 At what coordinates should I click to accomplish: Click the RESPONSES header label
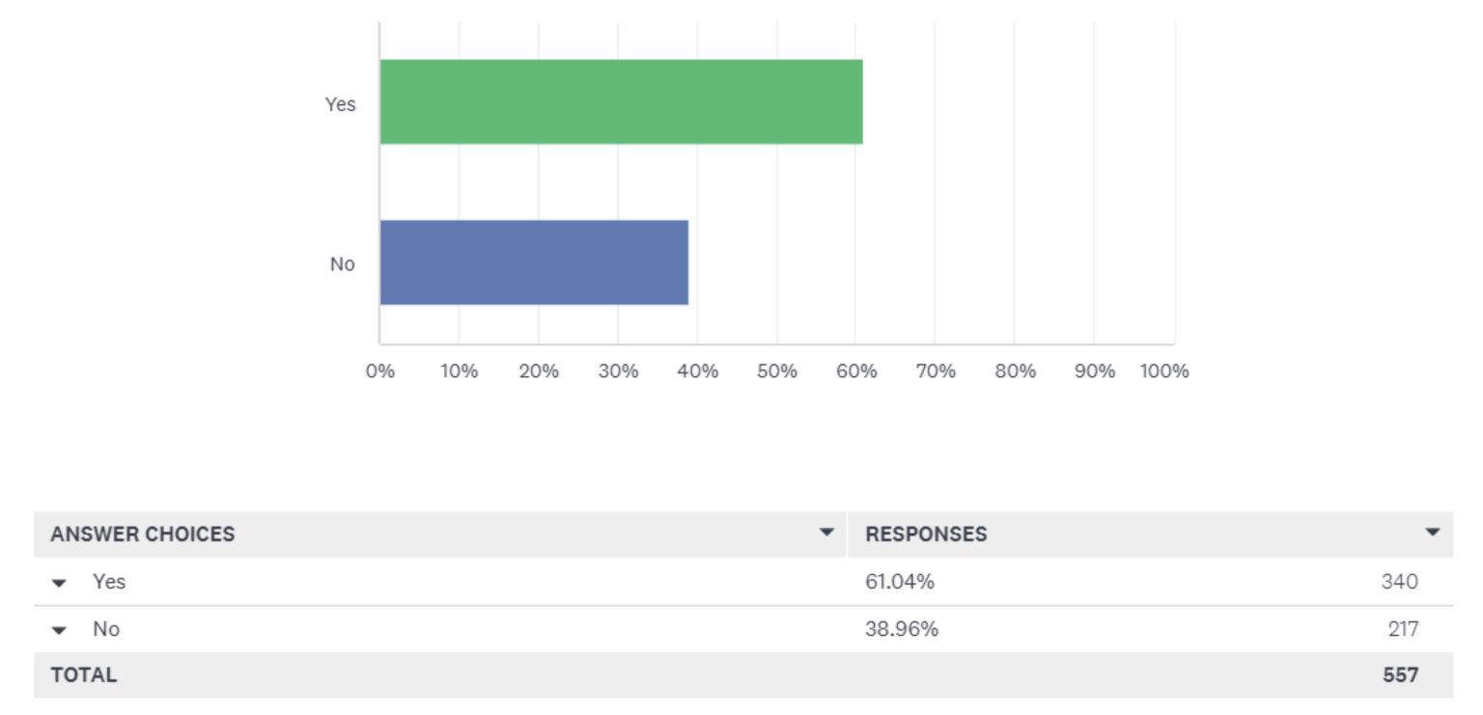[x=926, y=534]
